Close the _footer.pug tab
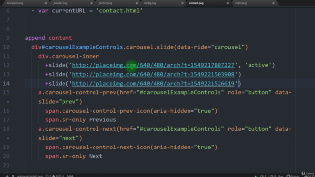 tap(137, 3)
